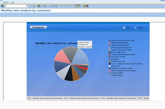Click the Find binoculars icon
Image resolution: width=165 pixels, height=109 pixels.
click(53, 6)
